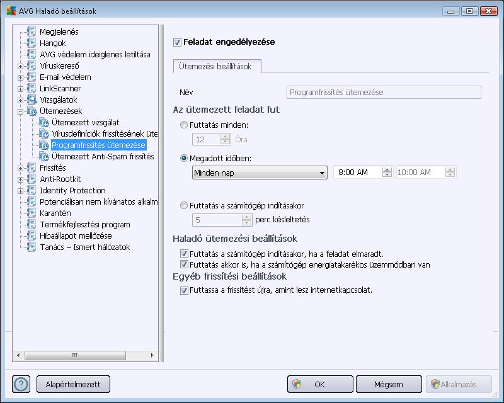Screen dimensions: 504x403
Task: Decrease the 8:00 AM time stepper
Action: 387,175
